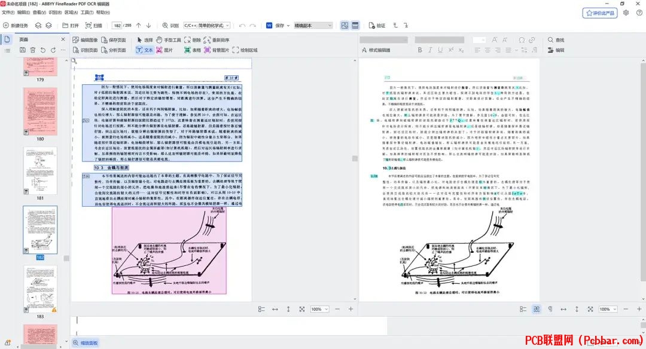The width and height of the screenshot is (646, 349).
Task: Click the 删除 (Delete area) tool
Action: tap(193, 40)
